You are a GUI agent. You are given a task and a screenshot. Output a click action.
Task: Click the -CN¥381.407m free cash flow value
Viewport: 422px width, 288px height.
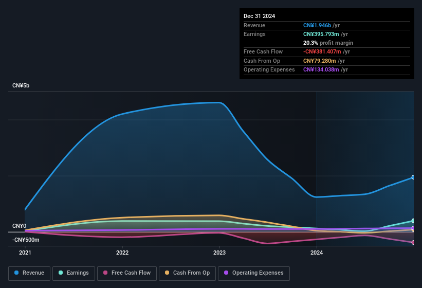tap(322, 51)
